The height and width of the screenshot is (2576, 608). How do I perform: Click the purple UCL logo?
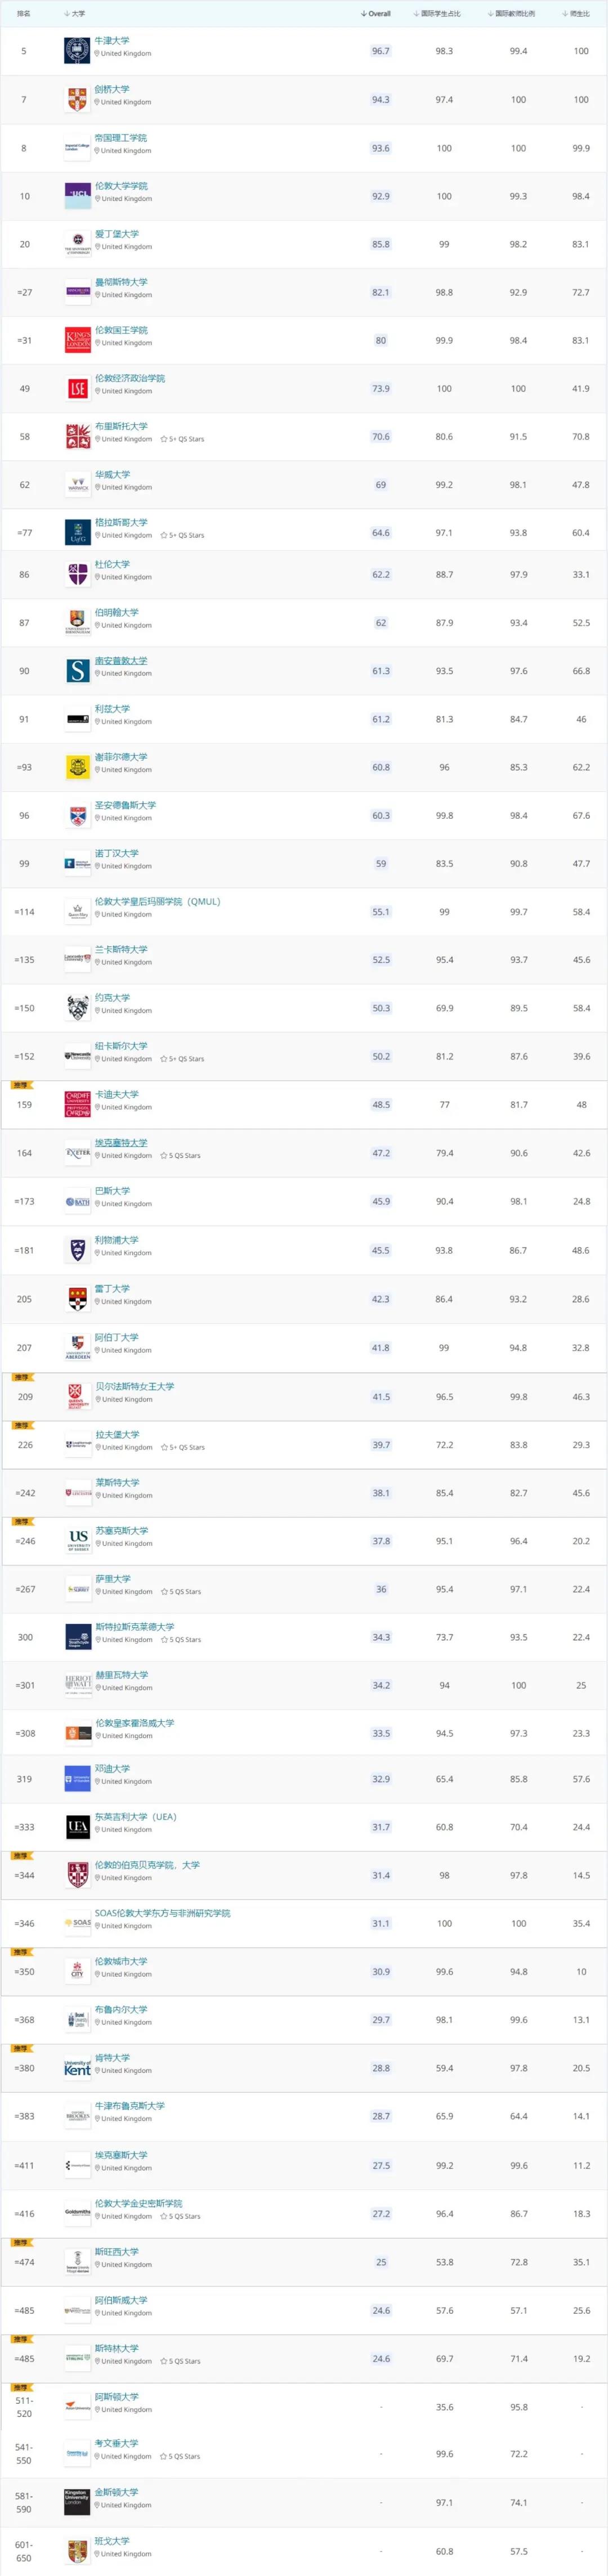pyautogui.click(x=77, y=196)
